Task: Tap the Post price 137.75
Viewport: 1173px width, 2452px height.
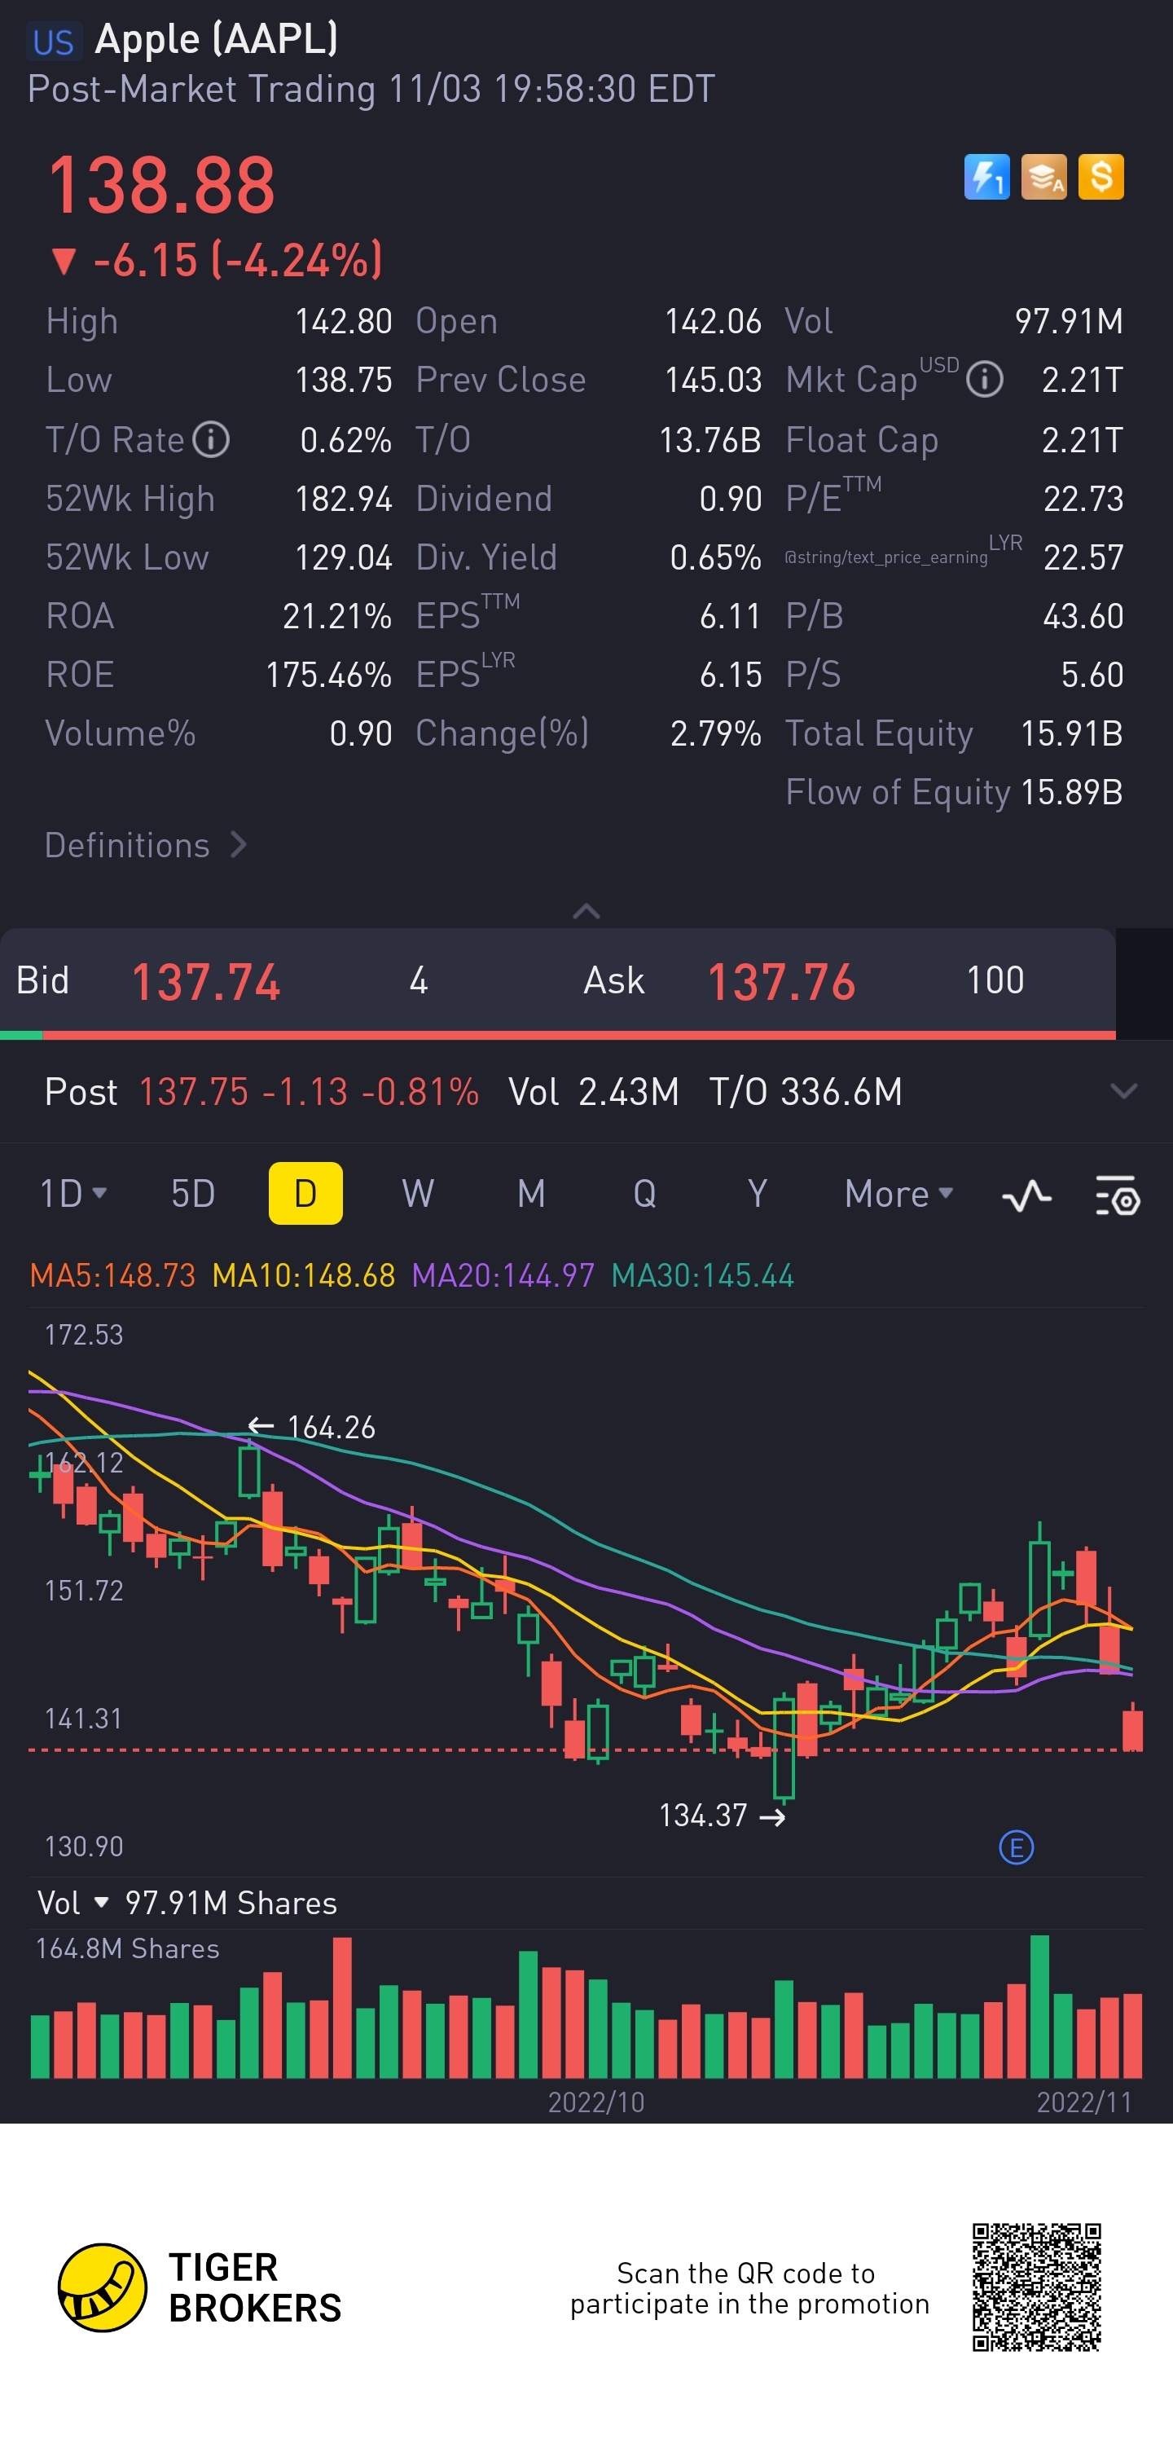Action: point(194,1092)
